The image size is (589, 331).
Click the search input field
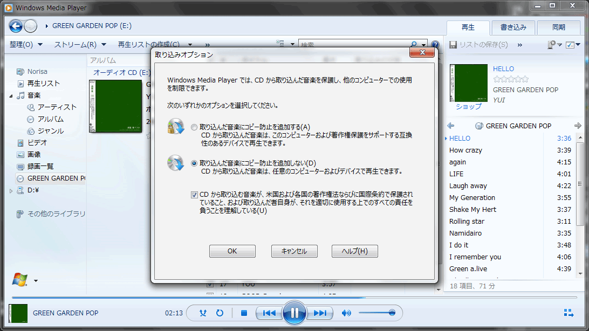(354, 44)
